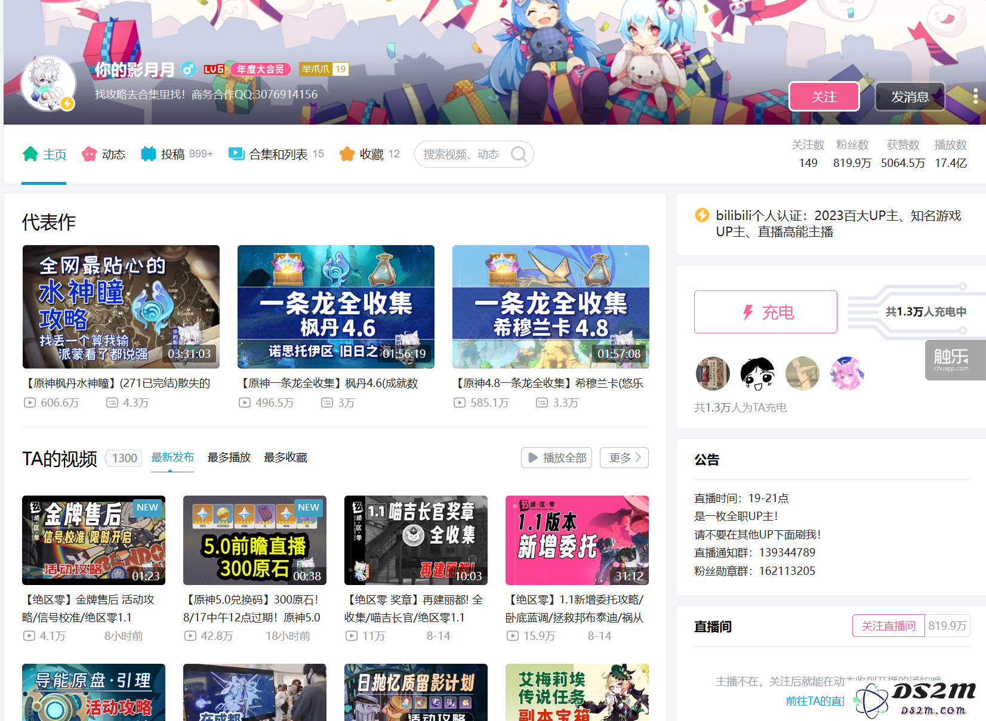The width and height of the screenshot is (986, 721).
Task: Click the 【绝区零 奖章】再建丽都 title
Action: point(414,608)
